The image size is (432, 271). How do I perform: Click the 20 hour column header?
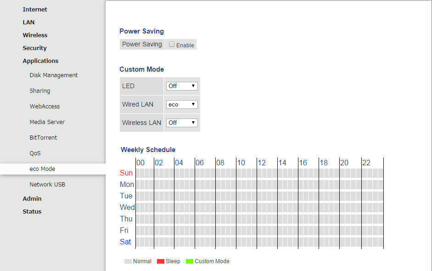(x=344, y=163)
